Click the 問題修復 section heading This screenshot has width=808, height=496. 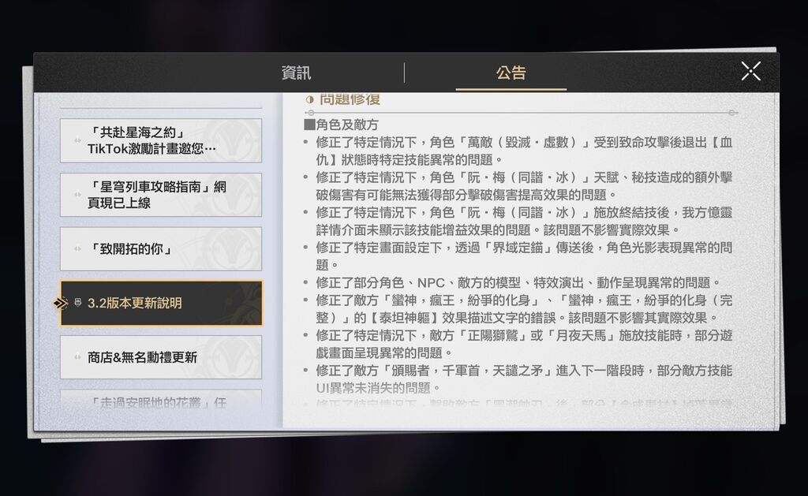[350, 99]
